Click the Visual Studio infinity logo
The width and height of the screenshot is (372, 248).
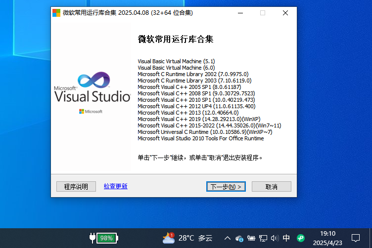[94, 80]
